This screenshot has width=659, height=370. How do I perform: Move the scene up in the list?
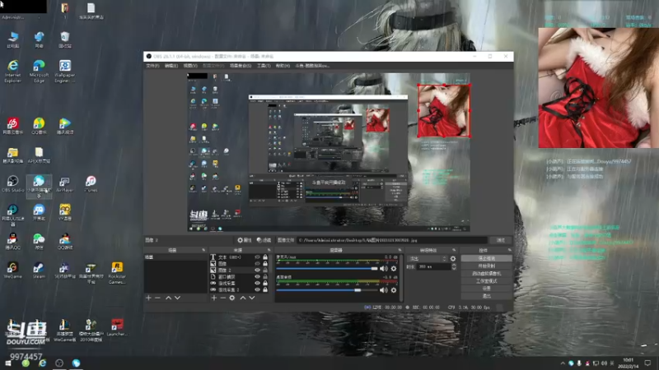(x=168, y=298)
